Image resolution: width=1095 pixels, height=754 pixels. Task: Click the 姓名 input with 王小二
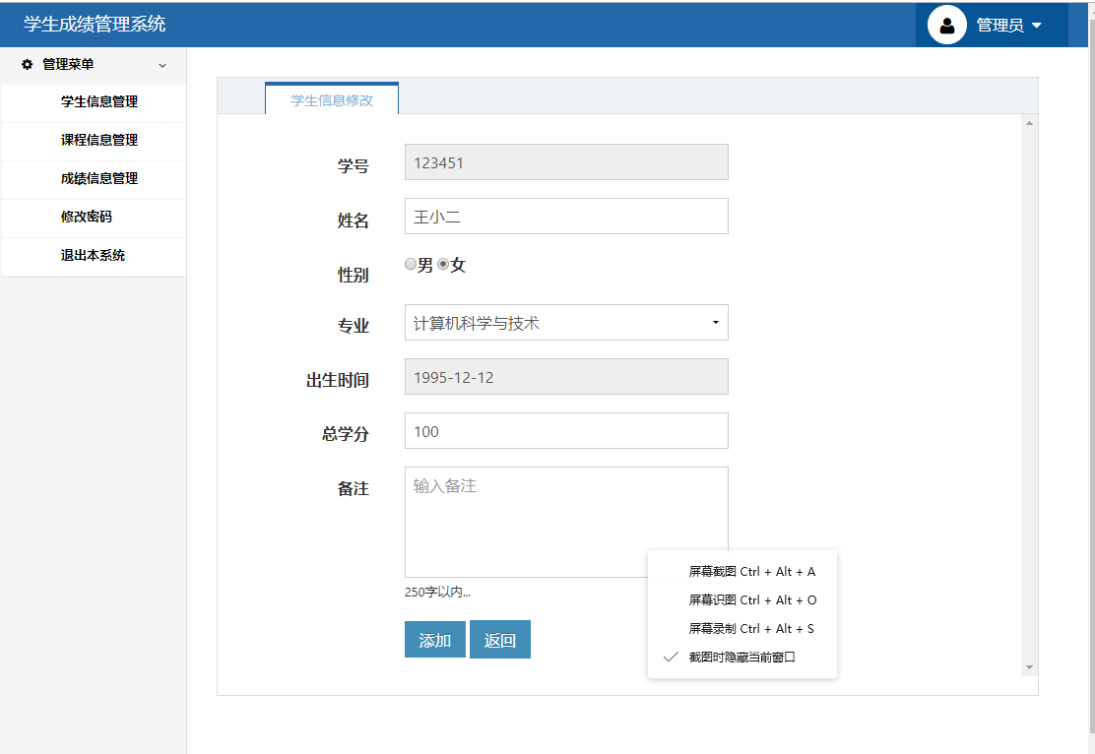566,217
